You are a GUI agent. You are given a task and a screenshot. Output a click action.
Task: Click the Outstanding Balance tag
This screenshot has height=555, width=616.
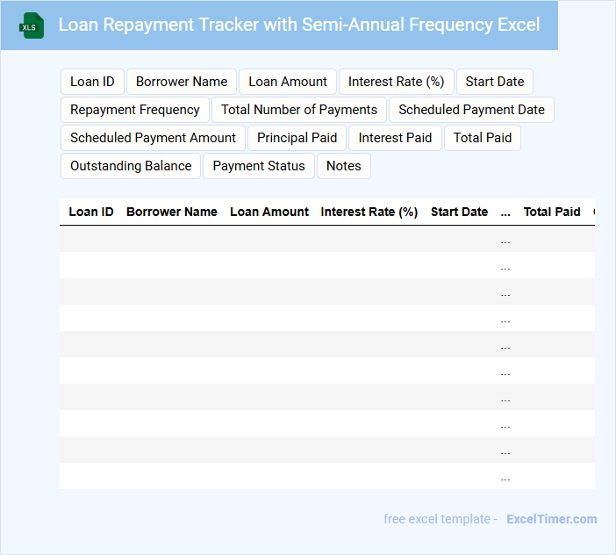coord(131,166)
